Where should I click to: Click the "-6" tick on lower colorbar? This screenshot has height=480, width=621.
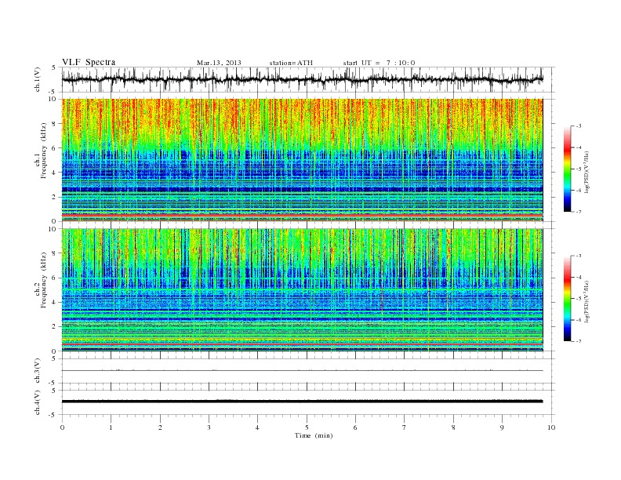(579, 320)
